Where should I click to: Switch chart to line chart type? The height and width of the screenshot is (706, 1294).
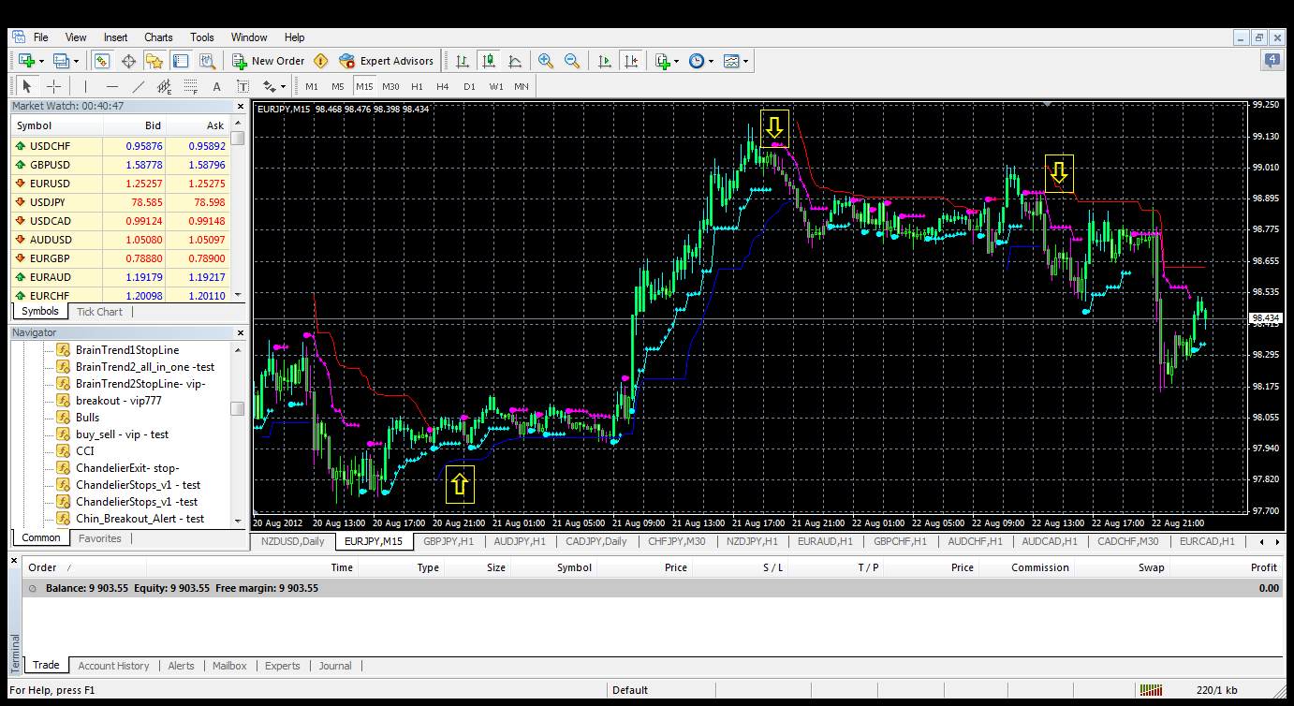[x=514, y=61]
